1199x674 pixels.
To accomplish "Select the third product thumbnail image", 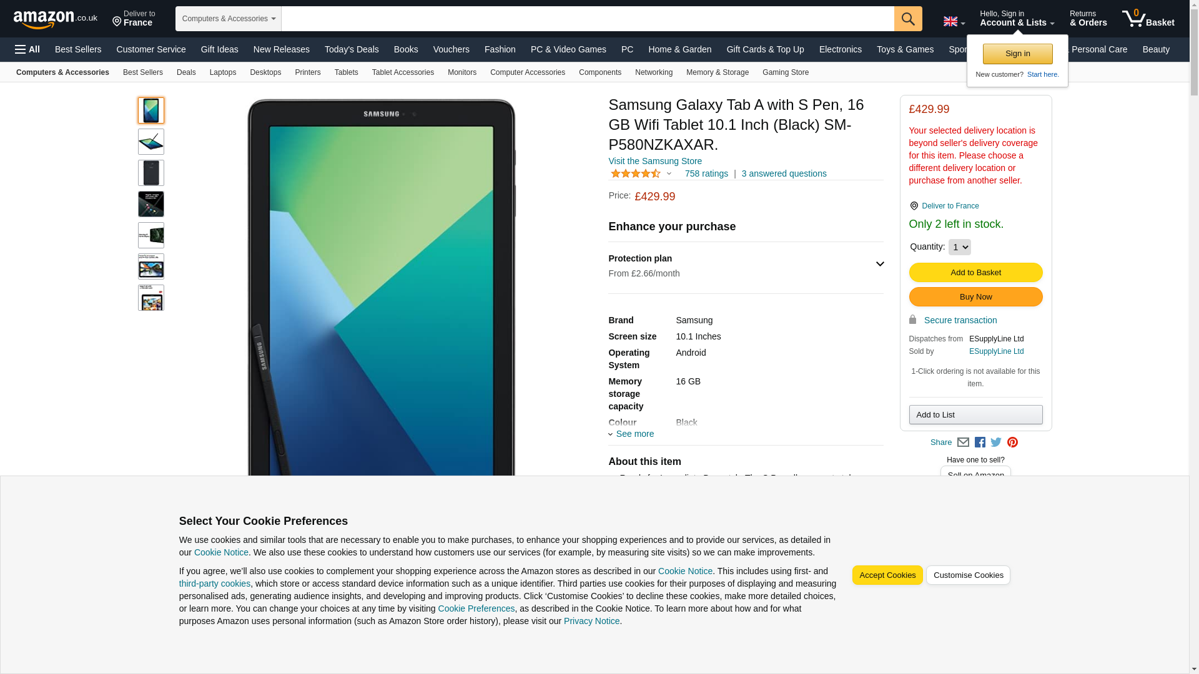I will tap(151, 173).
